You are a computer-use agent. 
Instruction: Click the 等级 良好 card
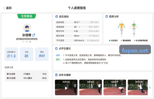42,54
